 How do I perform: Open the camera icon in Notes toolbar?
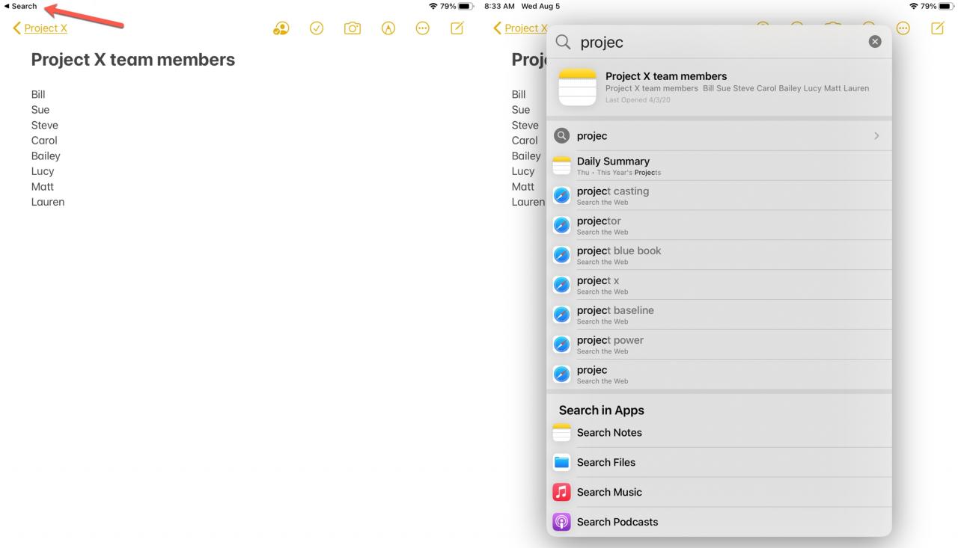352,28
